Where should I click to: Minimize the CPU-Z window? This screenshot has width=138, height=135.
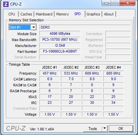pyautogui.click(x=106, y=3)
